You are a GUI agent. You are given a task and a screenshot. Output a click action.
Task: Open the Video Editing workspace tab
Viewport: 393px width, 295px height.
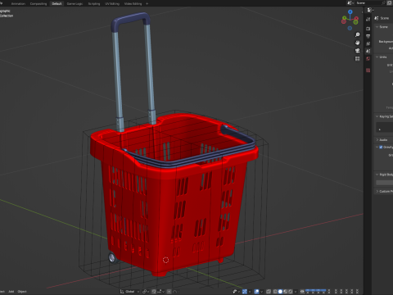pos(133,3)
